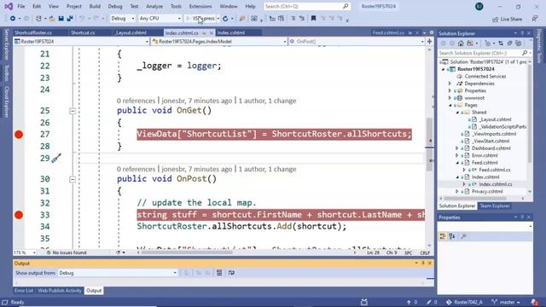Open the Debug configuration dropdown
The height and width of the screenshot is (307, 546).
[122, 19]
